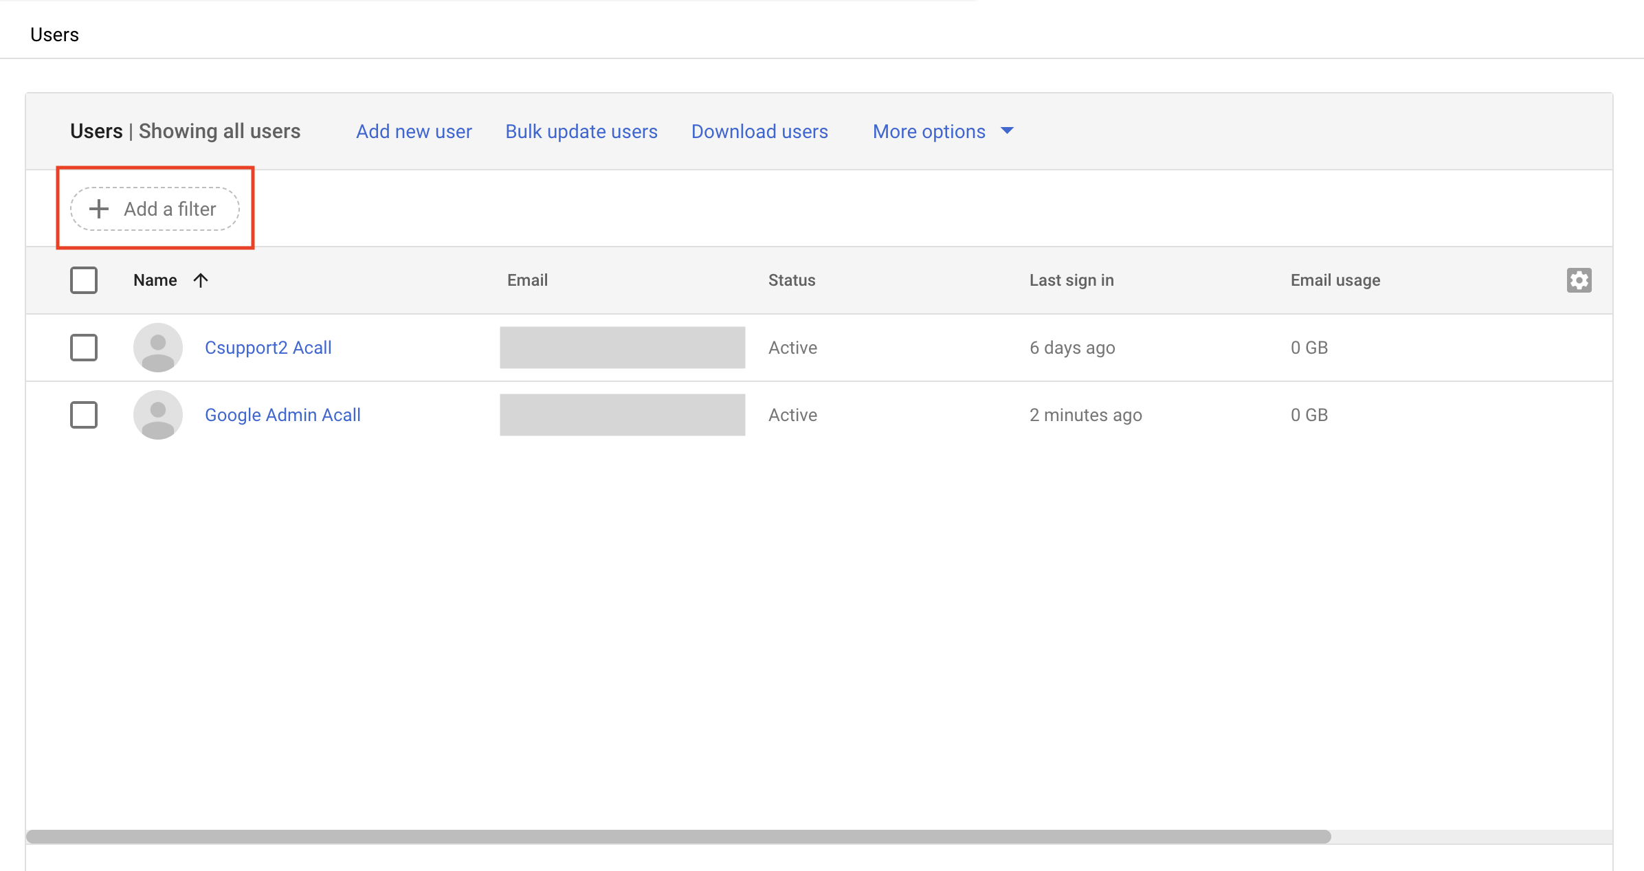Check the box for Csupport2 Acall

click(84, 348)
